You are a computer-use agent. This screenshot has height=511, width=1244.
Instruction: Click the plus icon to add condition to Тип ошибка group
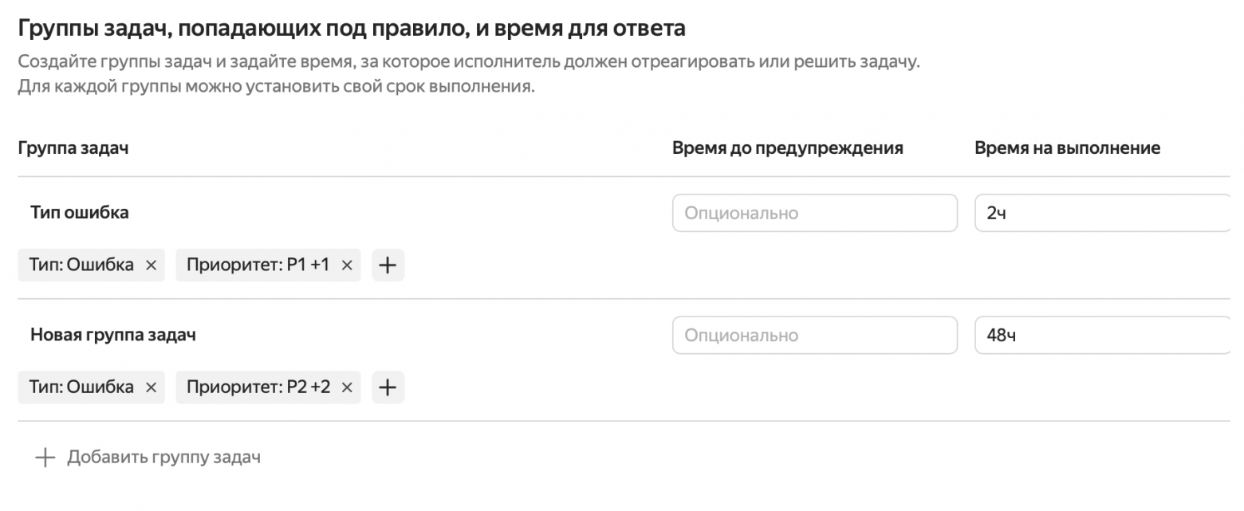(x=388, y=265)
